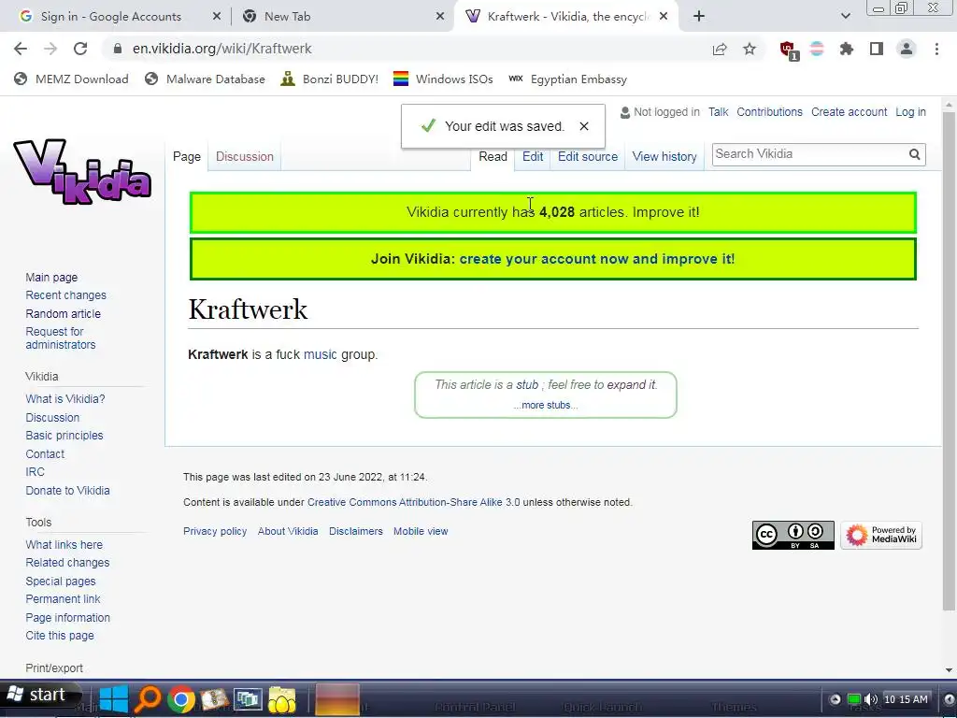Bookmark this page with the star icon
Image resolution: width=957 pixels, height=718 pixels.
750,49
